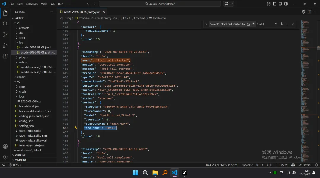Open the Run menu
The image size is (320, 178).
pos(60,4)
